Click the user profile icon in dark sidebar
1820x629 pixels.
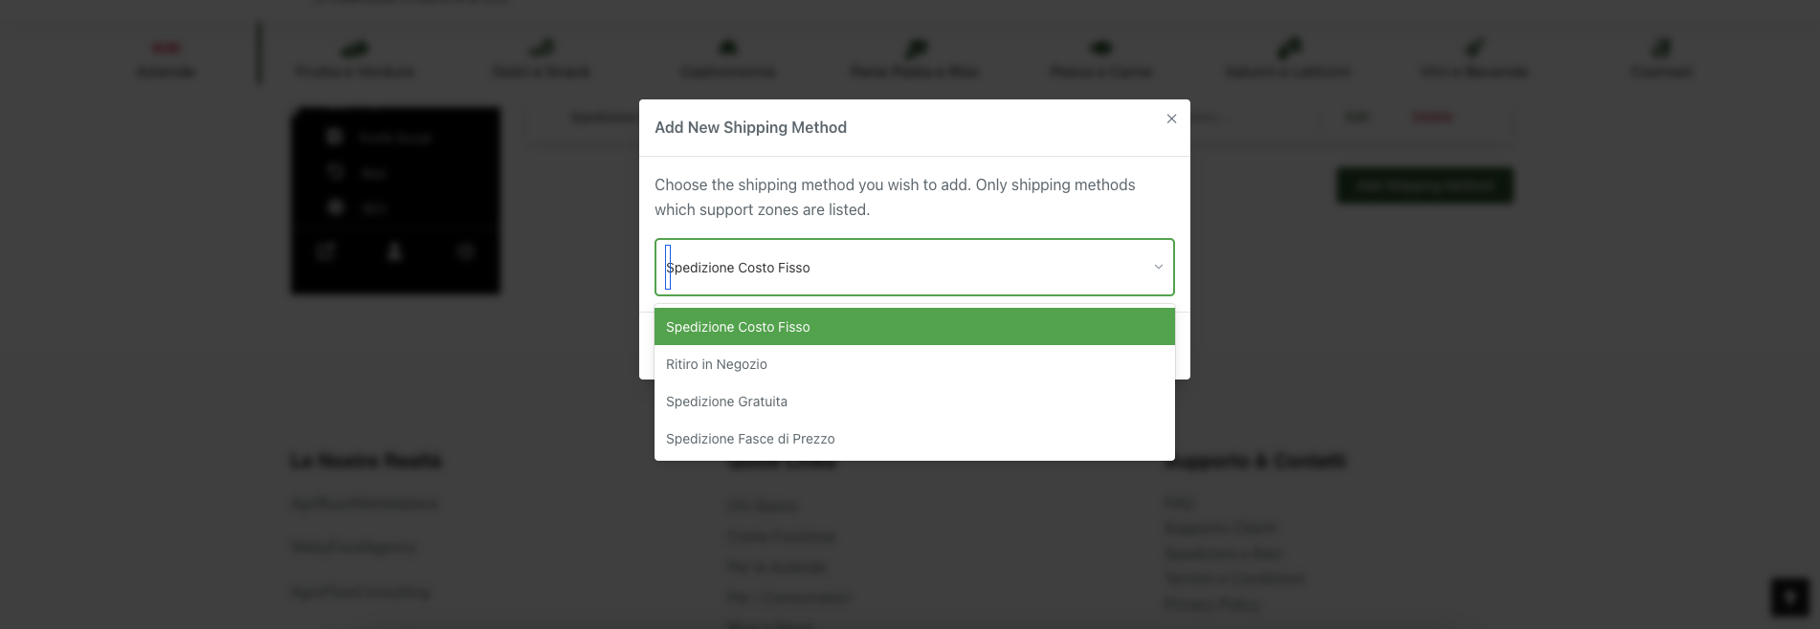click(x=394, y=251)
